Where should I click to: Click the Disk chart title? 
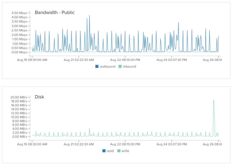(40, 97)
